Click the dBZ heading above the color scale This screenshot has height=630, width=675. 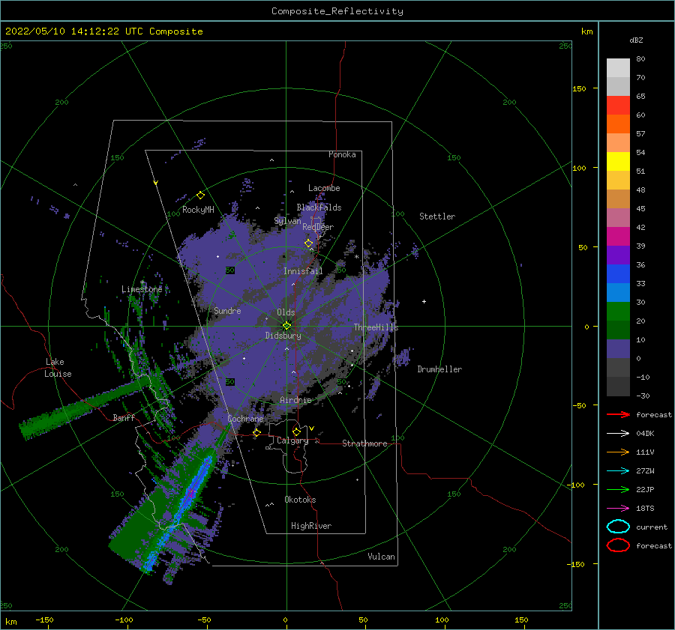[636, 40]
